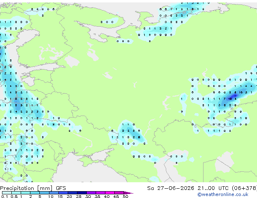Select the 20–25 mm dark blue legend swatch
The width and height of the screenshot is (257, 198).
coord(73,193)
